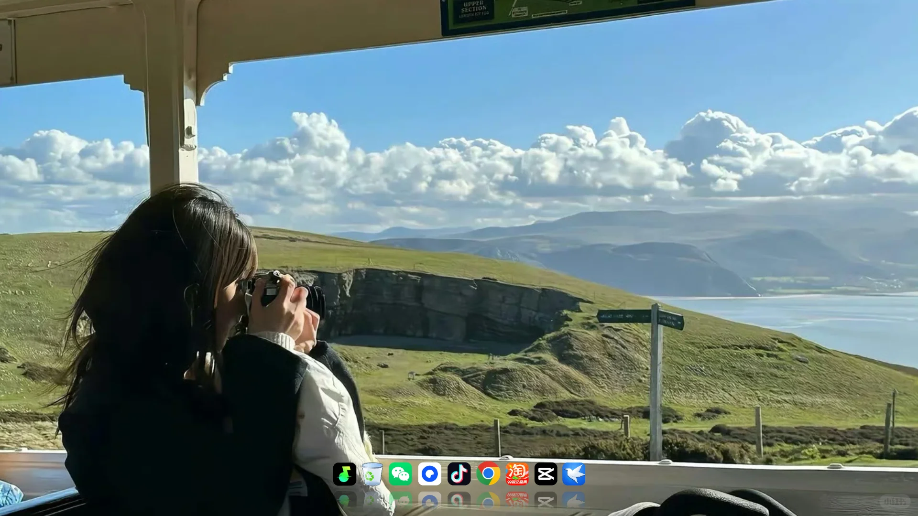Open the green music note app (Soda Music)
This screenshot has width=918, height=516.
pyautogui.click(x=344, y=474)
